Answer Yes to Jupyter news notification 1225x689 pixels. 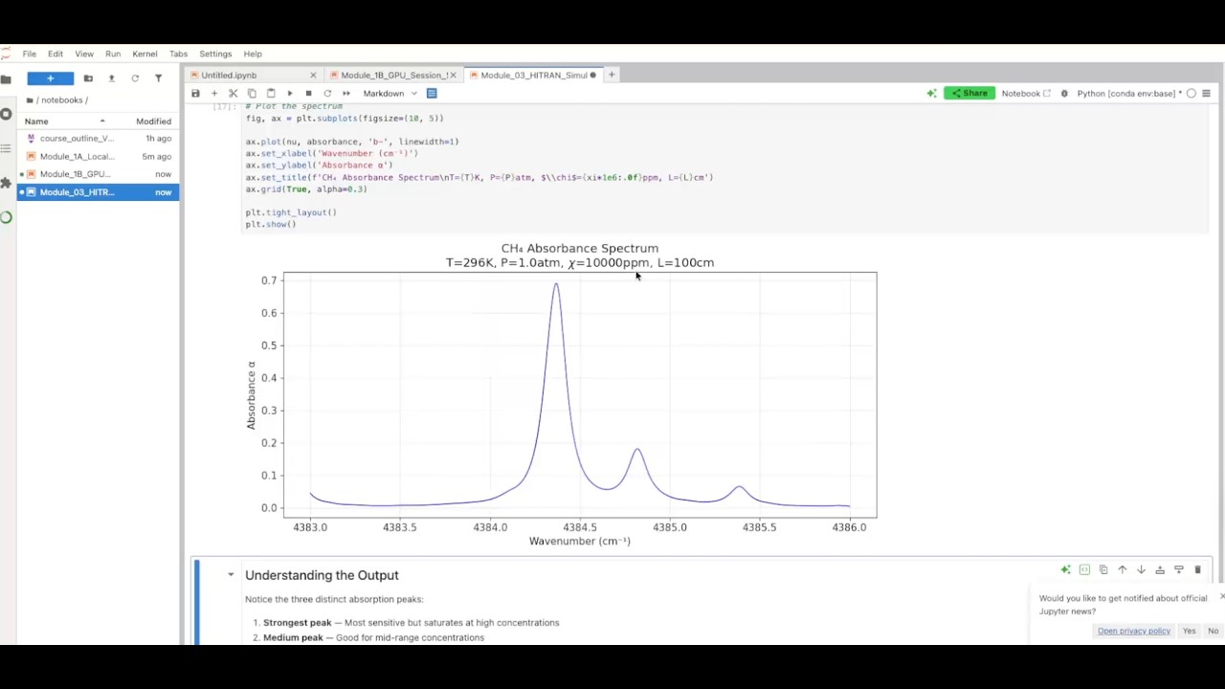[1189, 632]
